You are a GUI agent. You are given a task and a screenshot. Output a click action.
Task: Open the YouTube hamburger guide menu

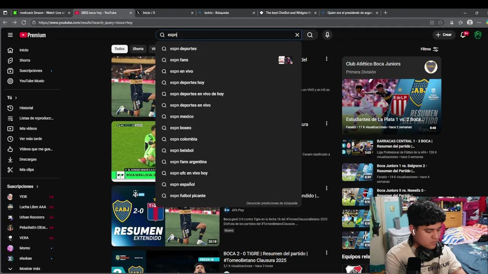coord(10,35)
